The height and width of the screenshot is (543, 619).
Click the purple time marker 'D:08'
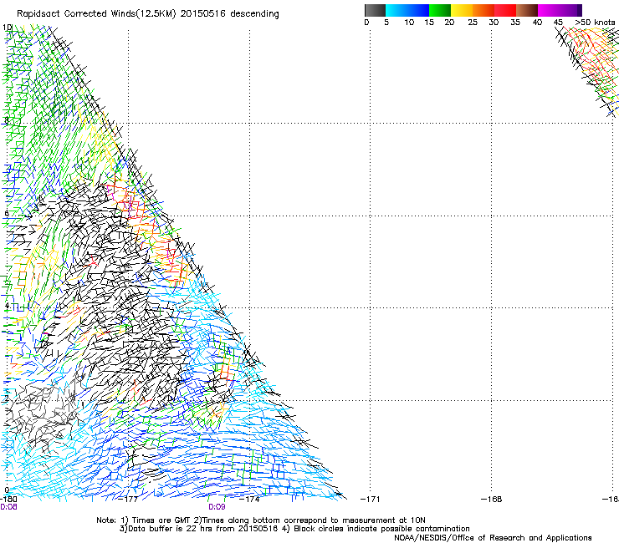[8, 507]
